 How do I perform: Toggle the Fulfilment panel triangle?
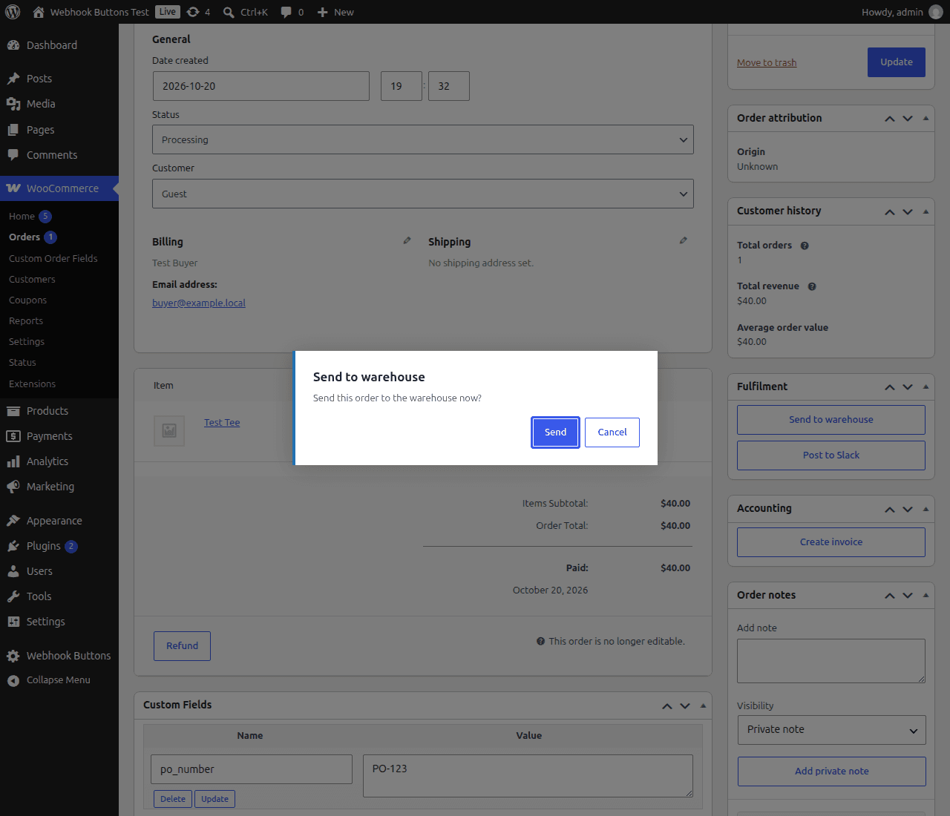pos(926,386)
